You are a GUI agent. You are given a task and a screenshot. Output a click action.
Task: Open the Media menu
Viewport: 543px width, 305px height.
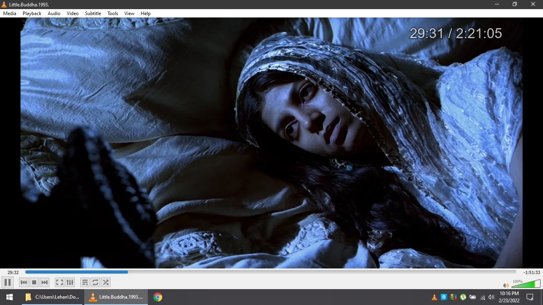click(10, 14)
